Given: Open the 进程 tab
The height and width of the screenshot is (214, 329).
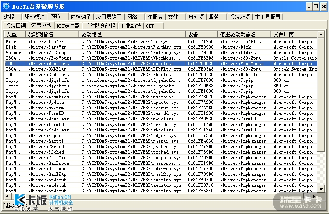Looking at the screenshot, I should tap(9, 17).
